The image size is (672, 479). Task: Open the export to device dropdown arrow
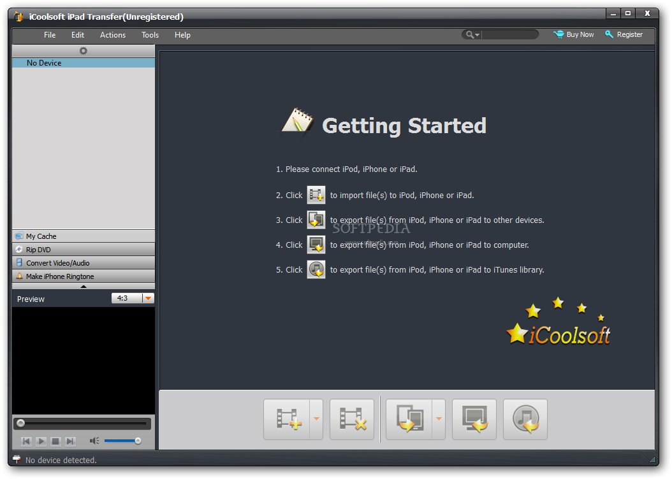[439, 420]
